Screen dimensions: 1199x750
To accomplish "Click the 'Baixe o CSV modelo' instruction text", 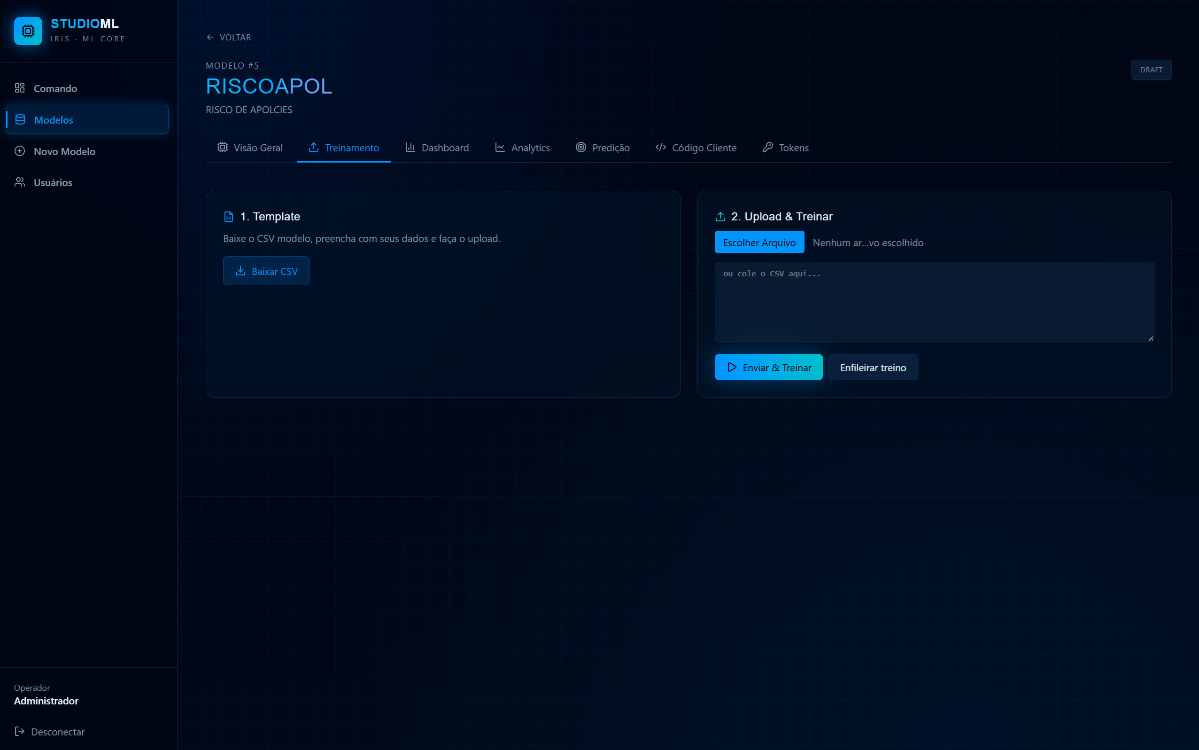I will 361,239.
